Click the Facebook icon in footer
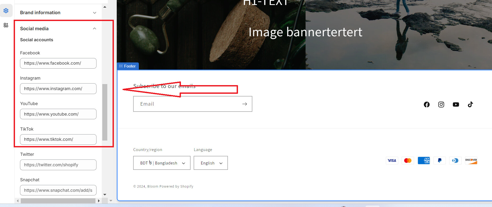This screenshot has width=492, height=207. (427, 105)
